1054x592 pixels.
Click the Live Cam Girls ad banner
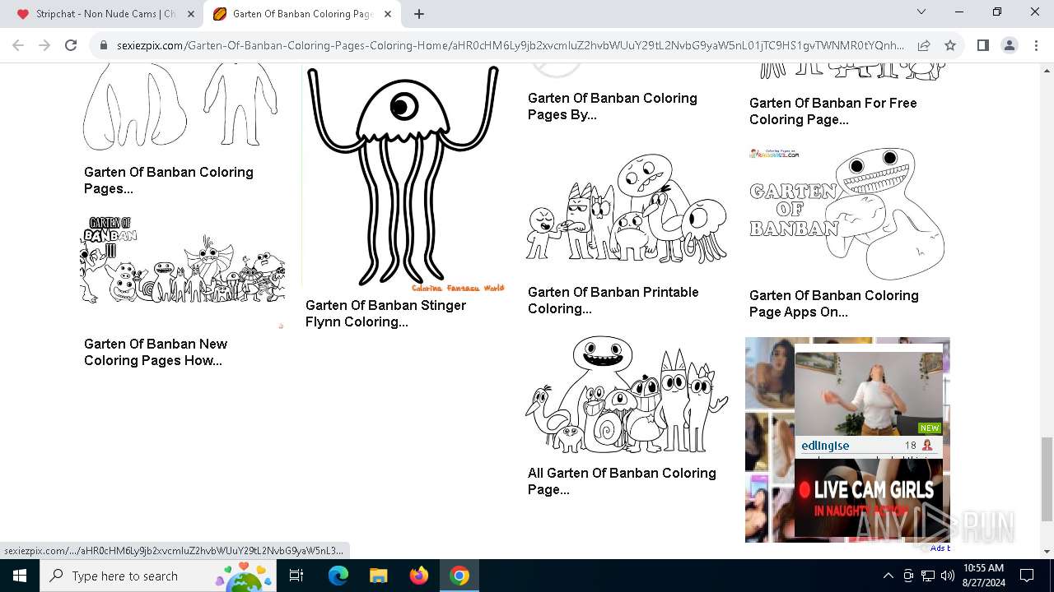tap(869, 498)
